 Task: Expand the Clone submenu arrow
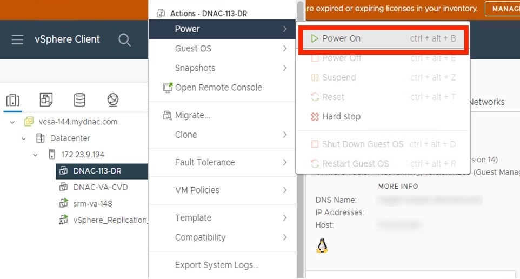285,135
